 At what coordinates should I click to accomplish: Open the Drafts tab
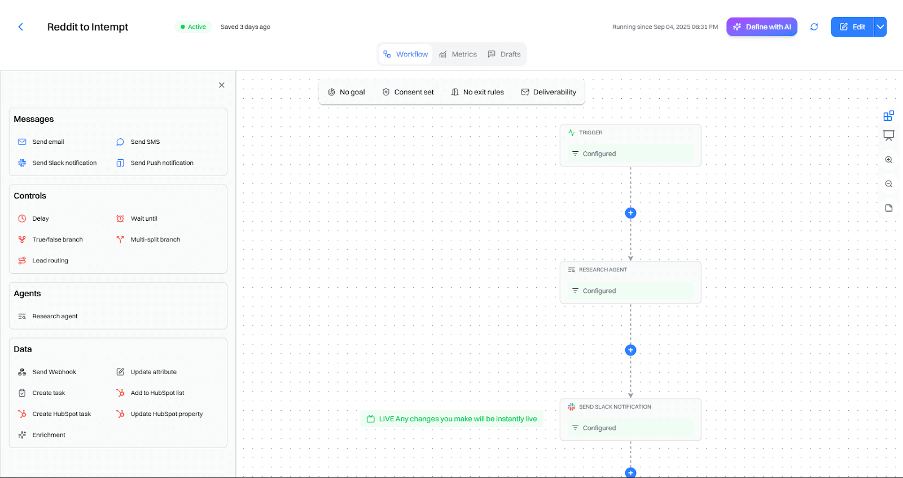(x=504, y=55)
